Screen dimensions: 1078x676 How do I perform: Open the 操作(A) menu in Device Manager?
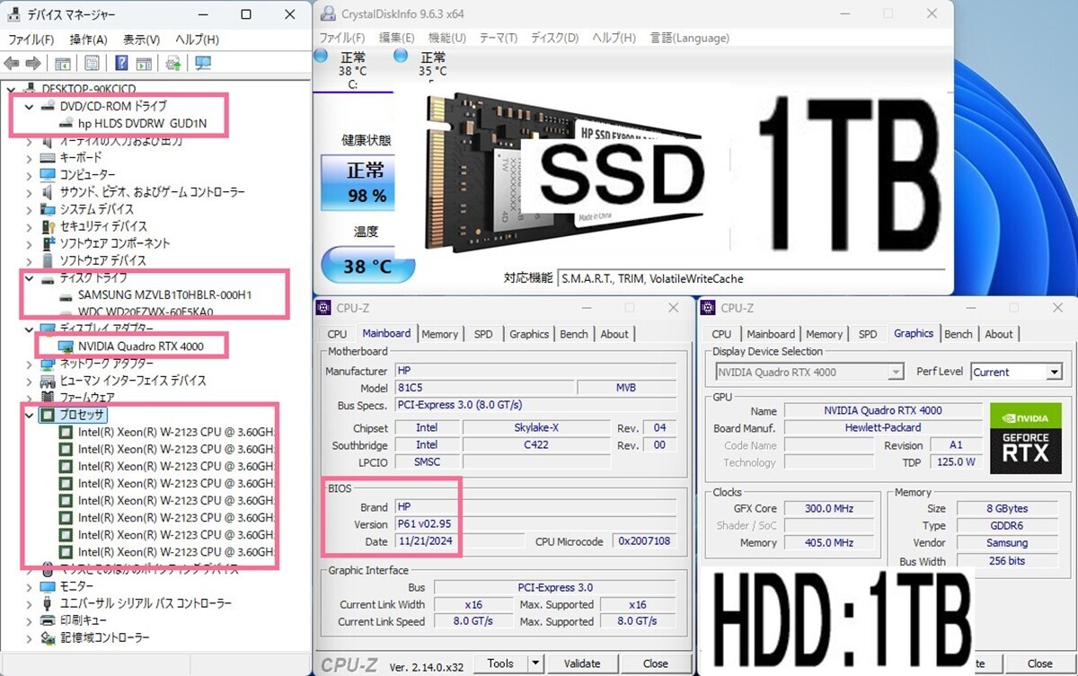tap(89, 40)
